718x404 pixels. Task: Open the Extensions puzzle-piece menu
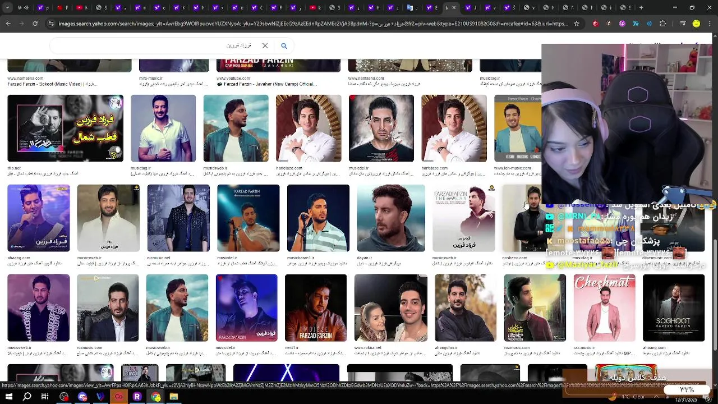coord(662,24)
